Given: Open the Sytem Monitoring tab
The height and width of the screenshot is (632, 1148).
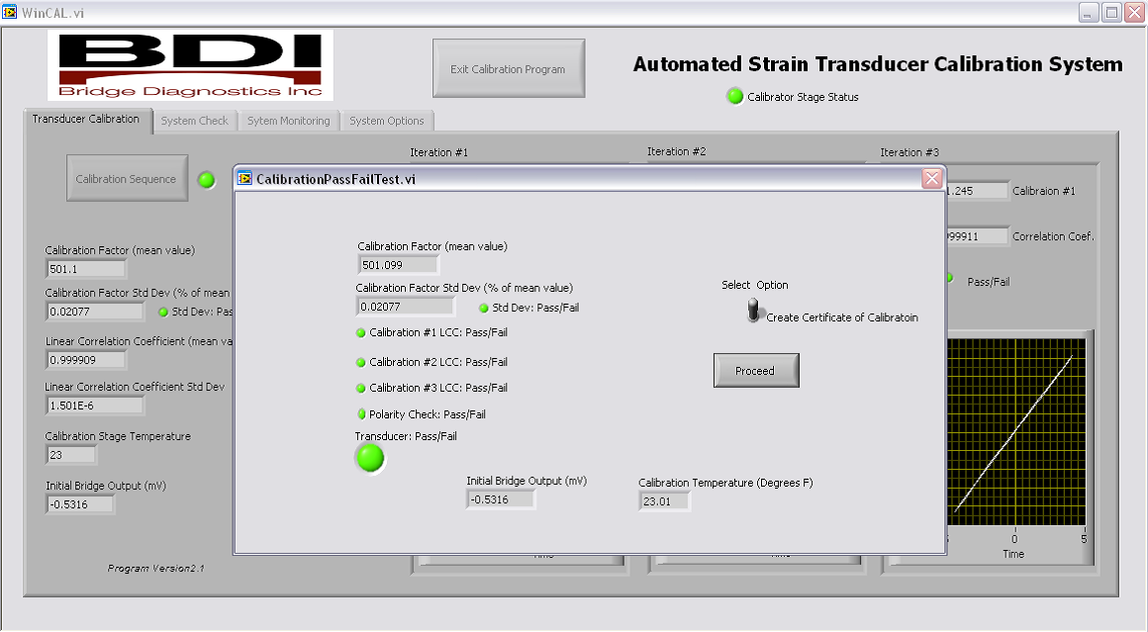Looking at the screenshot, I should pos(288,121).
